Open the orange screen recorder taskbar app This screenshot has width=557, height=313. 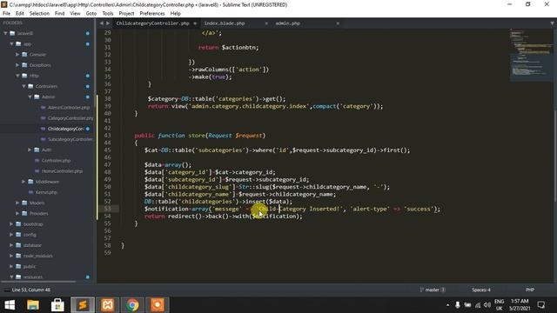point(158,305)
